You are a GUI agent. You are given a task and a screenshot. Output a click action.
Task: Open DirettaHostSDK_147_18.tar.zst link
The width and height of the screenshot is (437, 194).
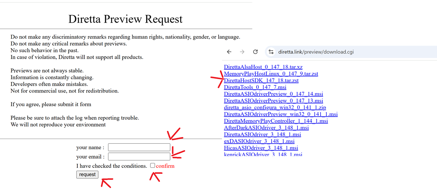(x=261, y=81)
